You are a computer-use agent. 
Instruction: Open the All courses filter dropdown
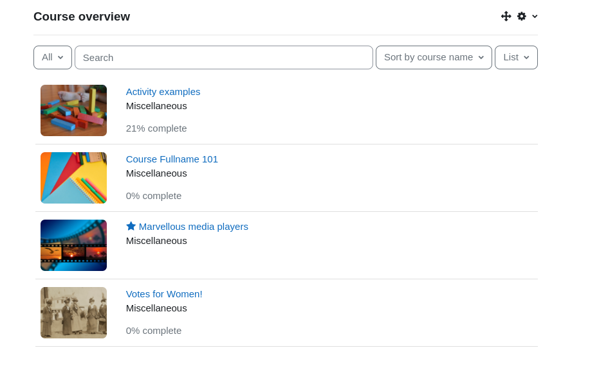click(53, 58)
